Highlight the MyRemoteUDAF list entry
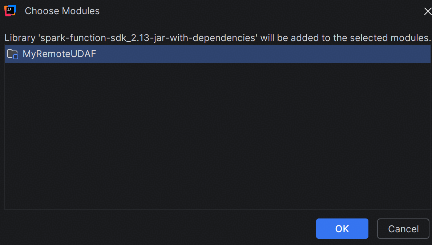Screen dimensions: 432x245 pos(218,54)
